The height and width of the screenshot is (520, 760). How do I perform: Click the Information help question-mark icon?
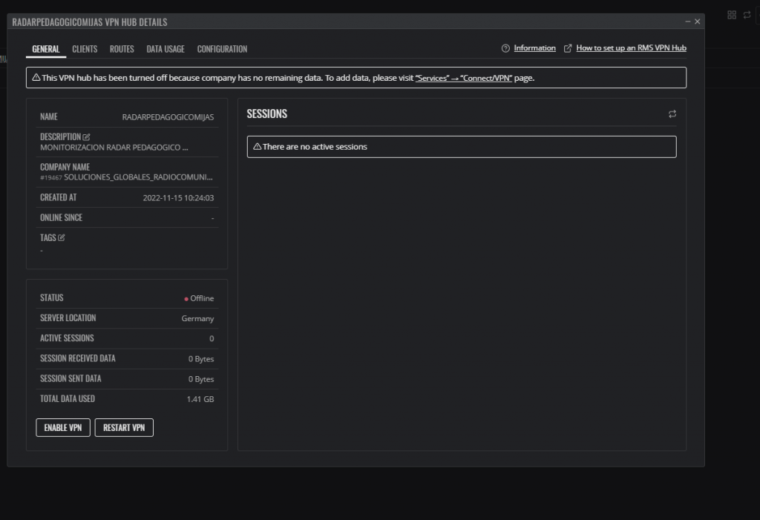505,48
